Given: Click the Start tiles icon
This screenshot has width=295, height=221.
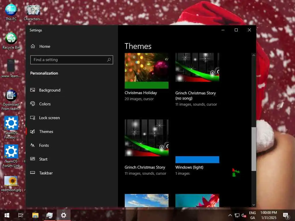Looking at the screenshot, I should tap(33, 159).
